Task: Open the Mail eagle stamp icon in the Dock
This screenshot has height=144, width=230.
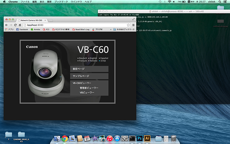Action: point(72,138)
